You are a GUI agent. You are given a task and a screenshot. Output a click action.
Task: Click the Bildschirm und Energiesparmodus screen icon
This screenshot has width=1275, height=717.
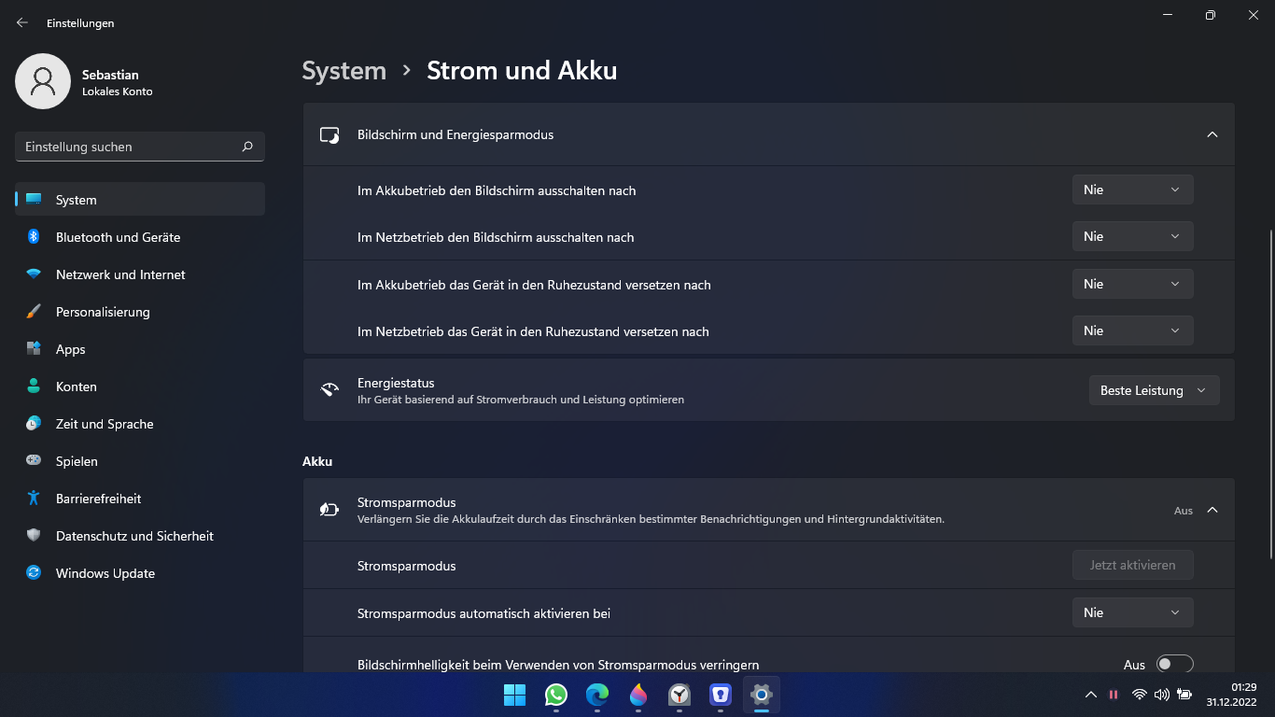coord(329,134)
